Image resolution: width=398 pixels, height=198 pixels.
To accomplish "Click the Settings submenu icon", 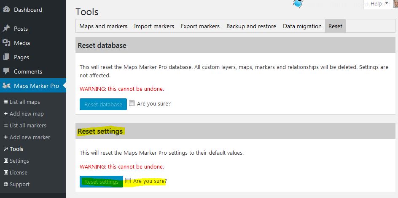I will point(6,161).
